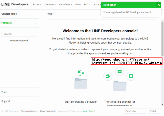Click the external icon after inquiry form
The height and width of the screenshot is (116, 164).
[x=94, y=111]
